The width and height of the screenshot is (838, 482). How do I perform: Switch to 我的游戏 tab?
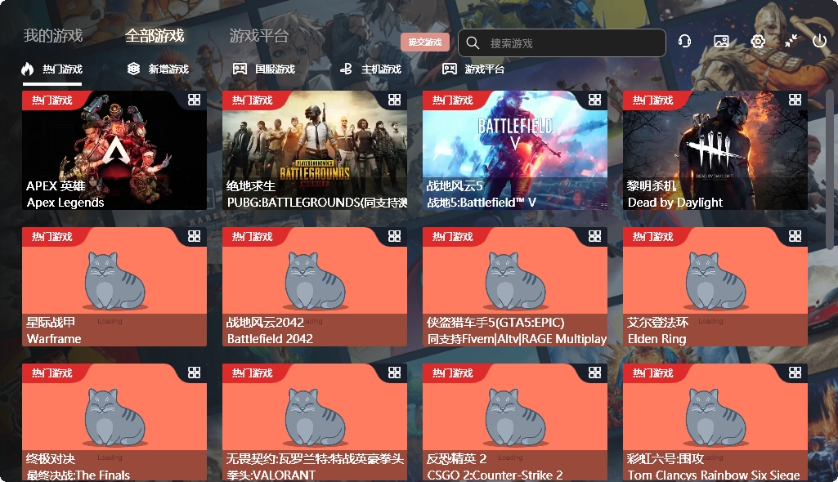point(53,36)
